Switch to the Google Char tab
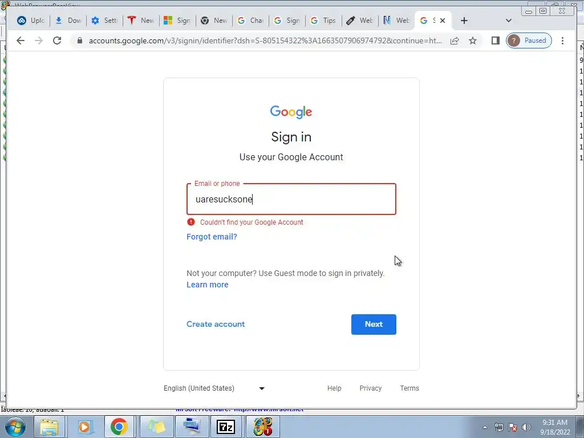Image resolution: width=584 pixels, height=438 pixels. [x=251, y=21]
